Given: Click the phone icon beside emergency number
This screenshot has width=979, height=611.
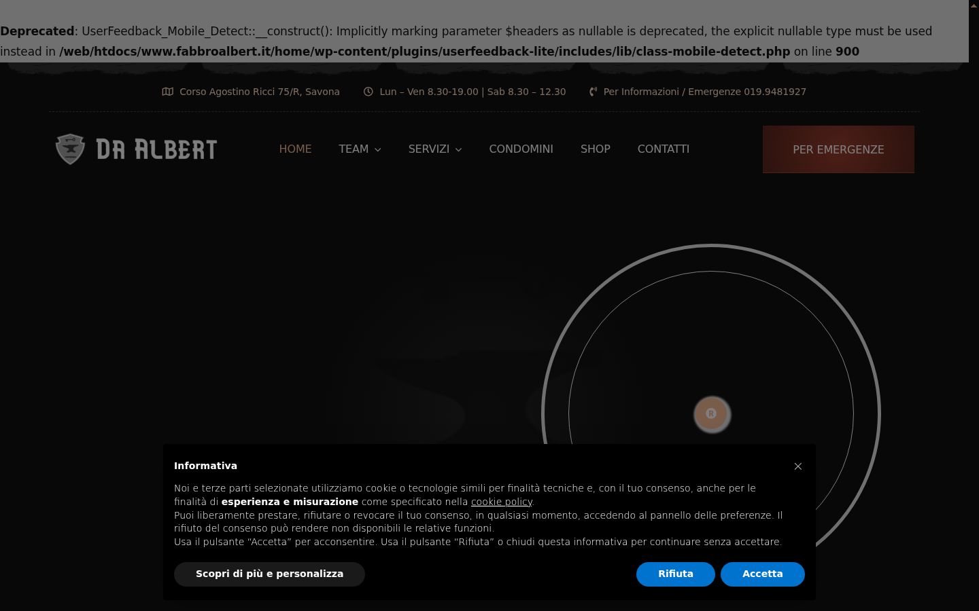Looking at the screenshot, I should point(593,92).
